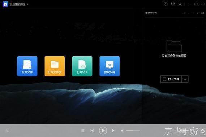Click the bottom-left screen icon in control bar
This screenshot has width=206, height=137.
click(x=7, y=131)
